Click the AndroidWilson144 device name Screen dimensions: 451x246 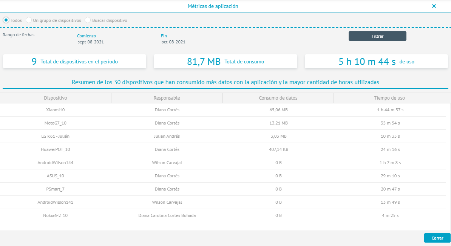(56, 163)
